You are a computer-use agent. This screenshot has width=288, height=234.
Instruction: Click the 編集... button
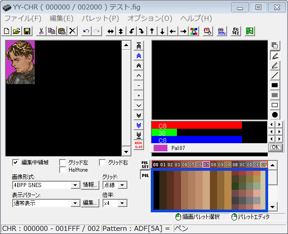click(90, 203)
